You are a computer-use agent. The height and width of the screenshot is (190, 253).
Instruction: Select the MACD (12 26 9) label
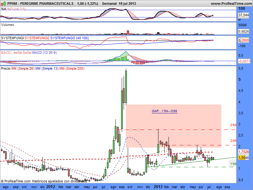point(44,53)
